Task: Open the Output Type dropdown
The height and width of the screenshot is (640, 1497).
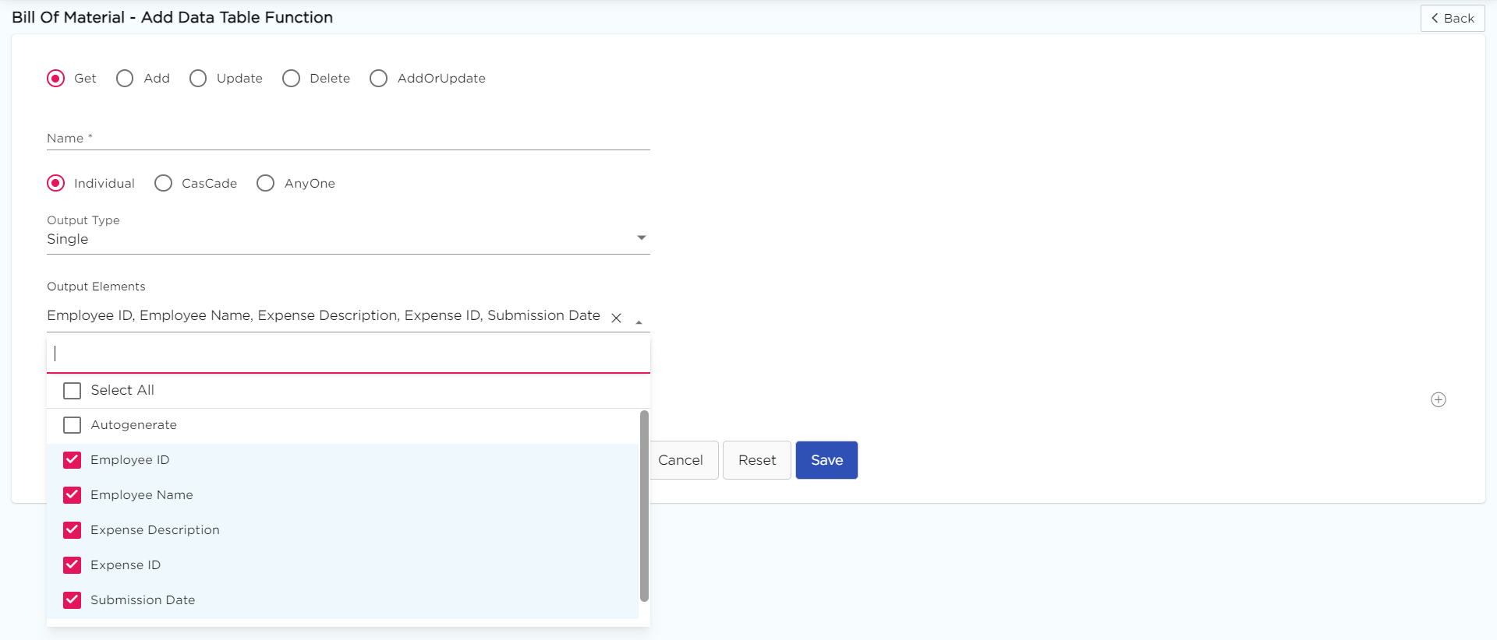Action: tap(641, 238)
